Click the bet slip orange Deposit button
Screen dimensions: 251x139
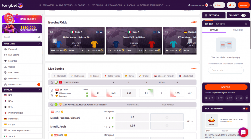click(226, 87)
